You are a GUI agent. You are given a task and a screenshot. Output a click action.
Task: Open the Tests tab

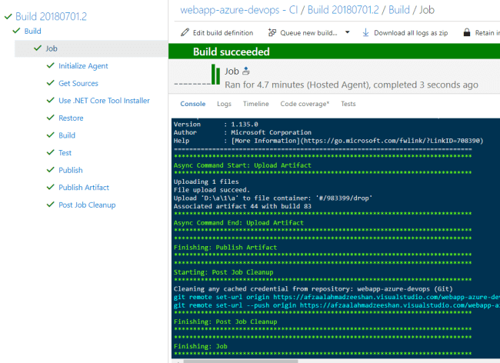point(348,104)
